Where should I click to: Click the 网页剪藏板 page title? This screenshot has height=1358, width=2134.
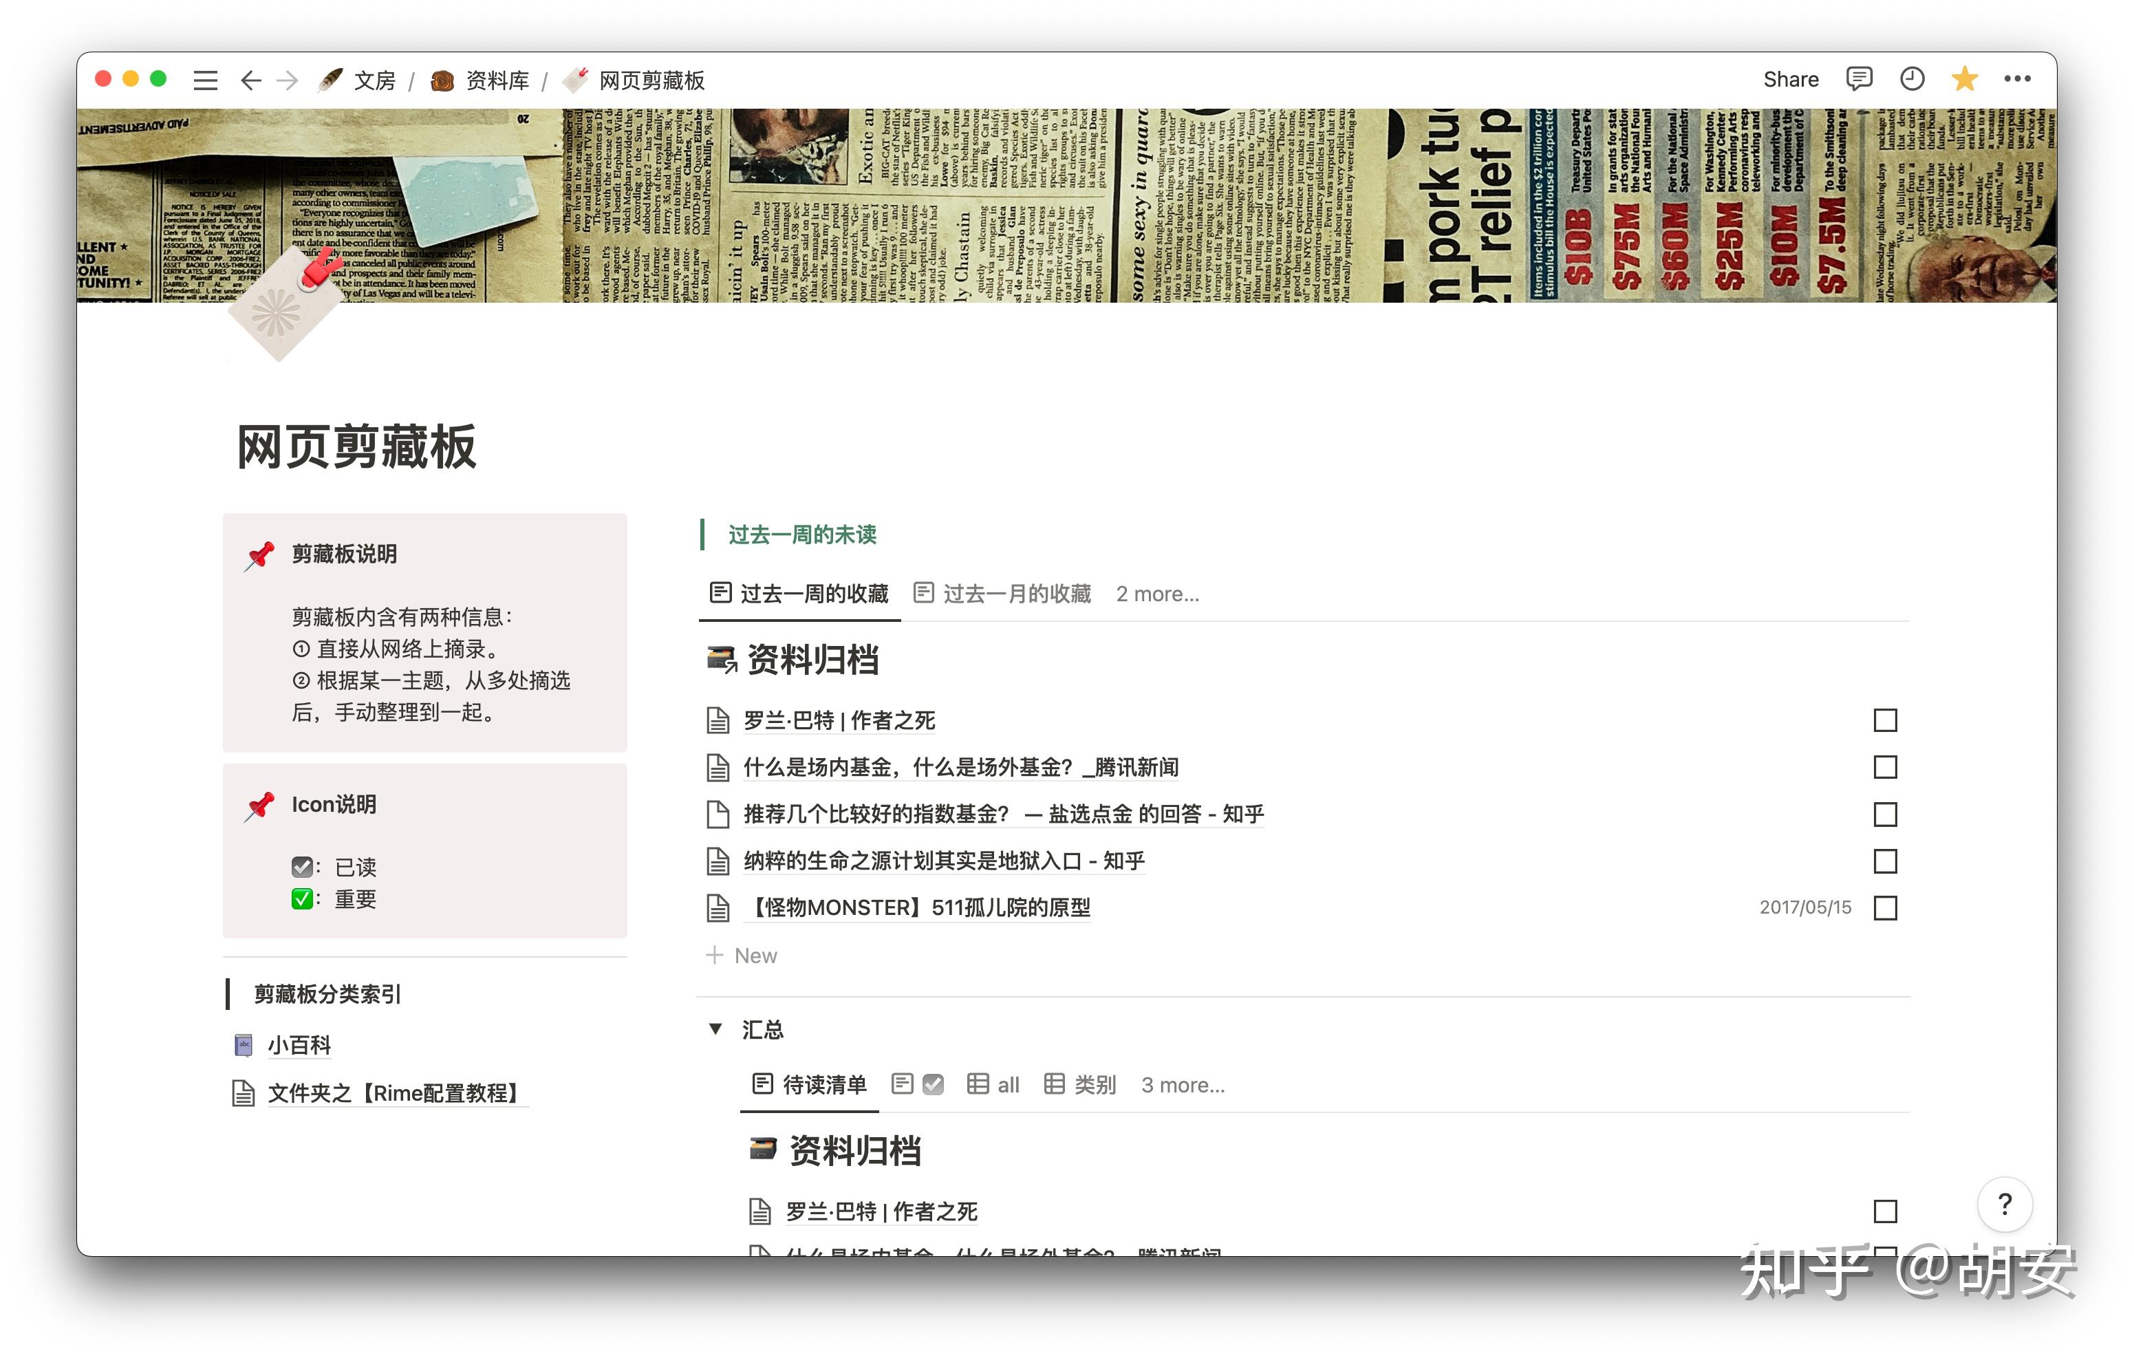pos(357,446)
